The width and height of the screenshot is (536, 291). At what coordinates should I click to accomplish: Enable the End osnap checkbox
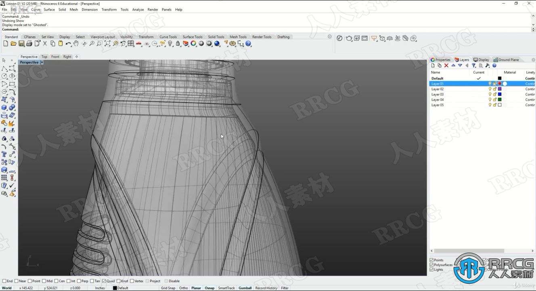[4, 281]
